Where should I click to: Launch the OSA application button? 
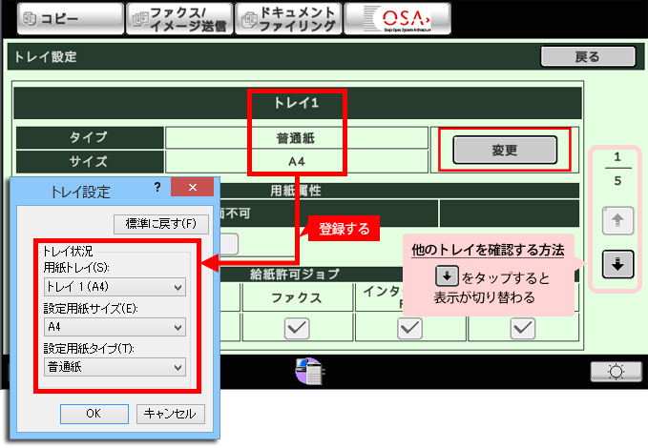[x=397, y=18]
